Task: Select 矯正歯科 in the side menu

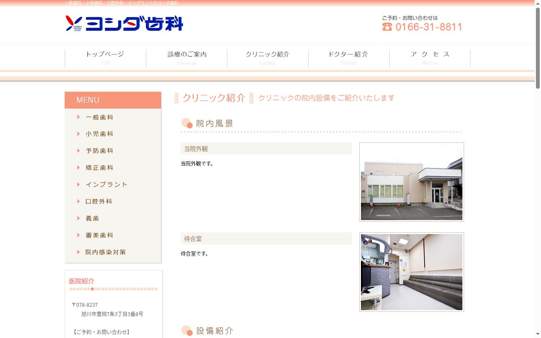Action: (x=113, y=168)
